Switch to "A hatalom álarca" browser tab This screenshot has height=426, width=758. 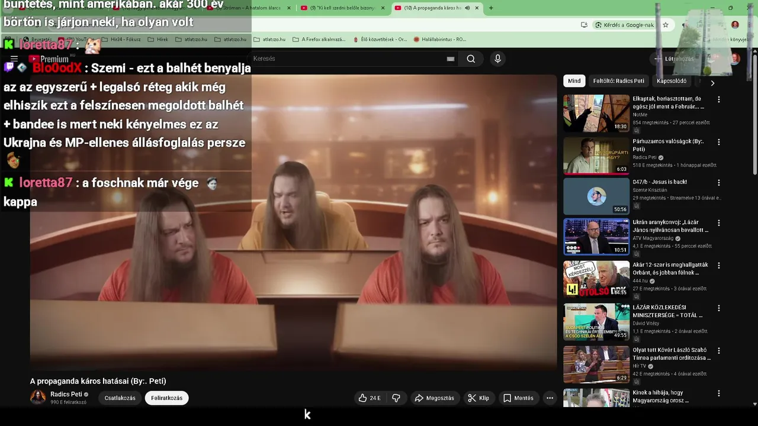250,8
